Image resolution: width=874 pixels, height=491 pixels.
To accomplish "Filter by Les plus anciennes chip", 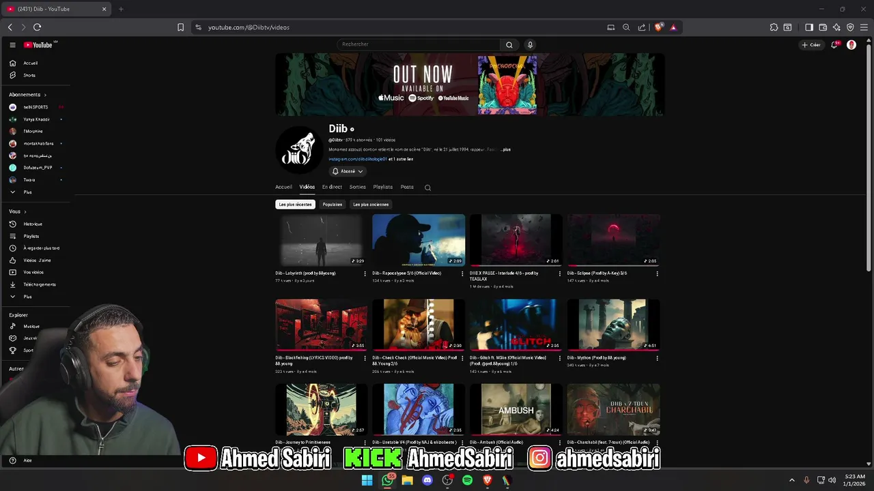I will point(371,205).
